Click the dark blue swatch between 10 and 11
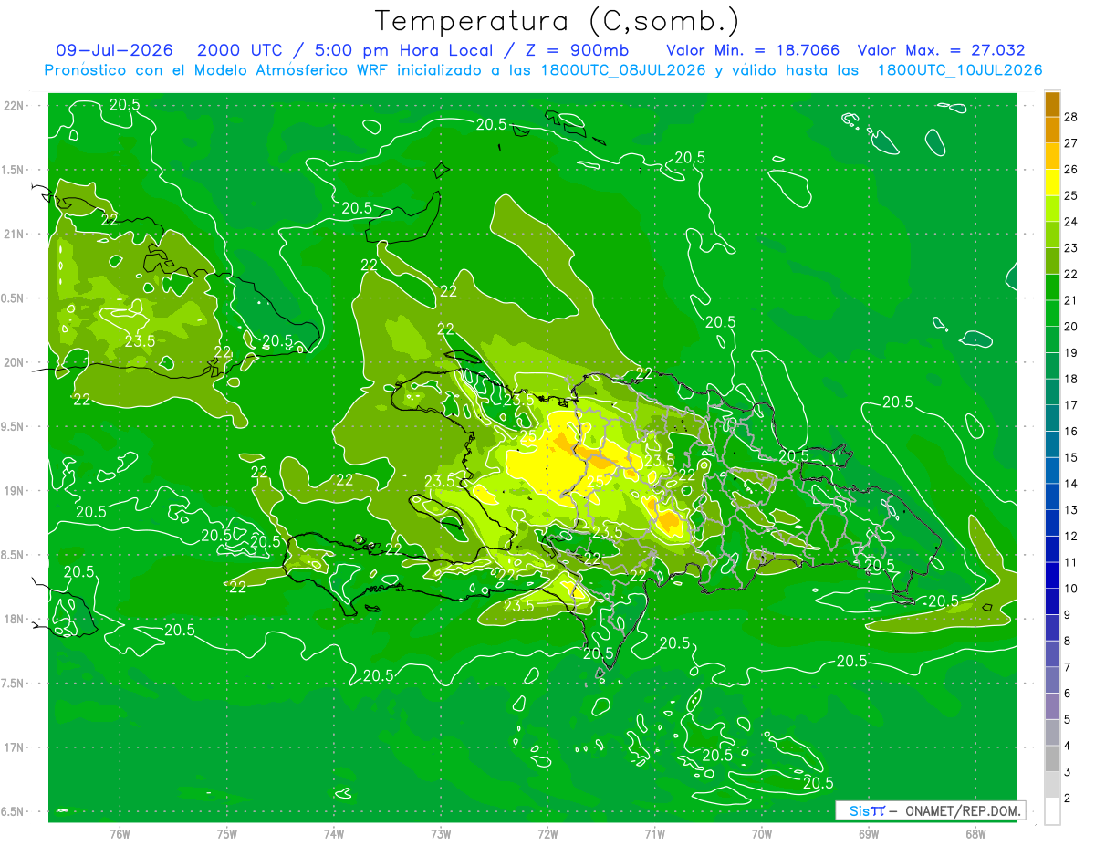 (1052, 576)
